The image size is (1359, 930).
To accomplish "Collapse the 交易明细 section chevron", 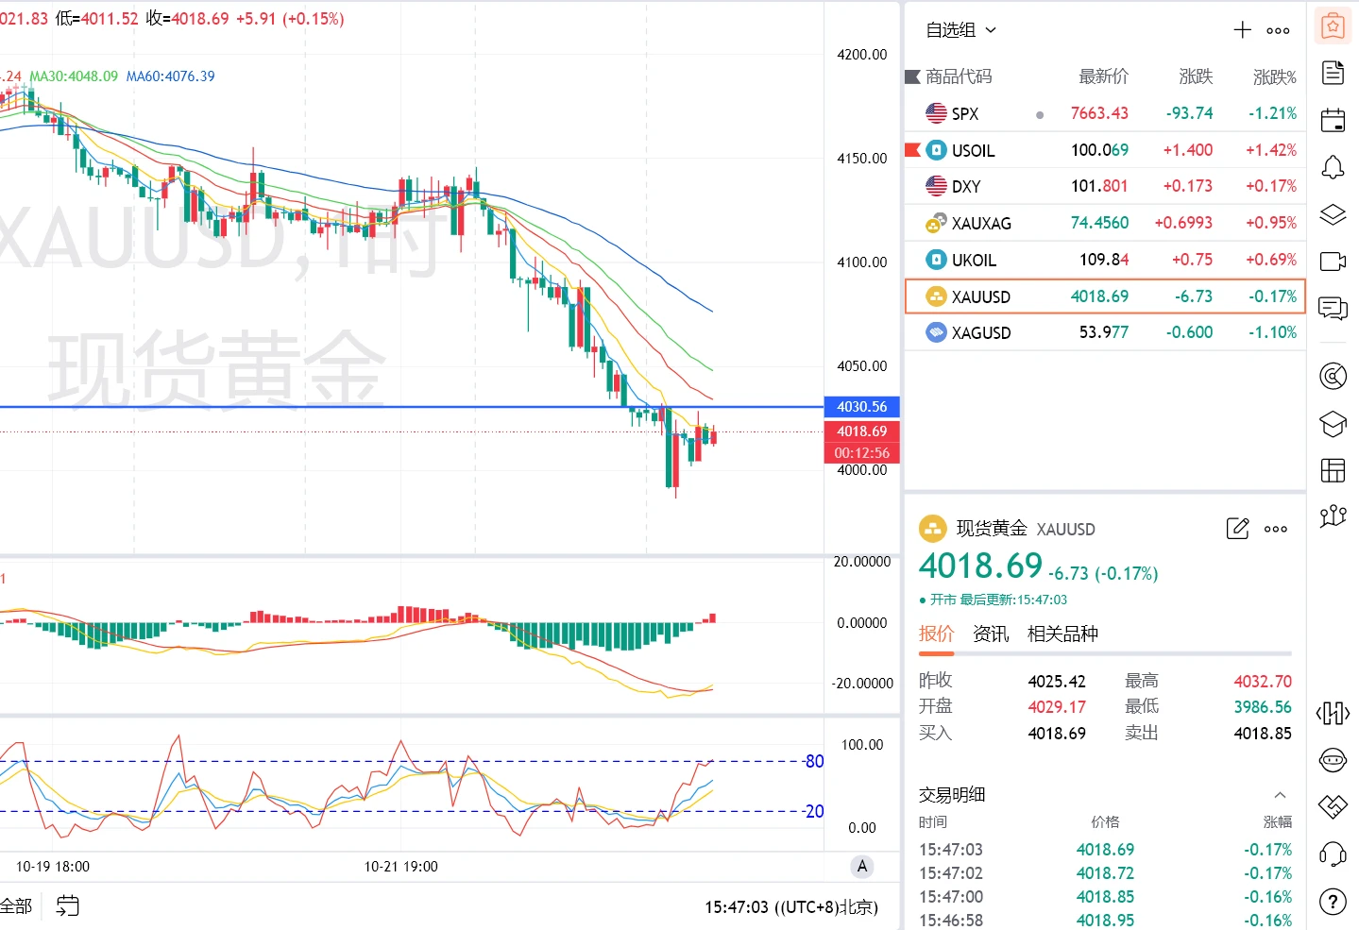I will tap(1280, 795).
